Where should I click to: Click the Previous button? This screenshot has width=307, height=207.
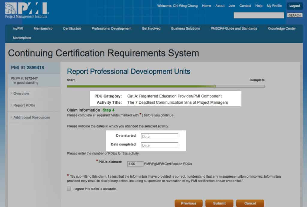(189, 203)
